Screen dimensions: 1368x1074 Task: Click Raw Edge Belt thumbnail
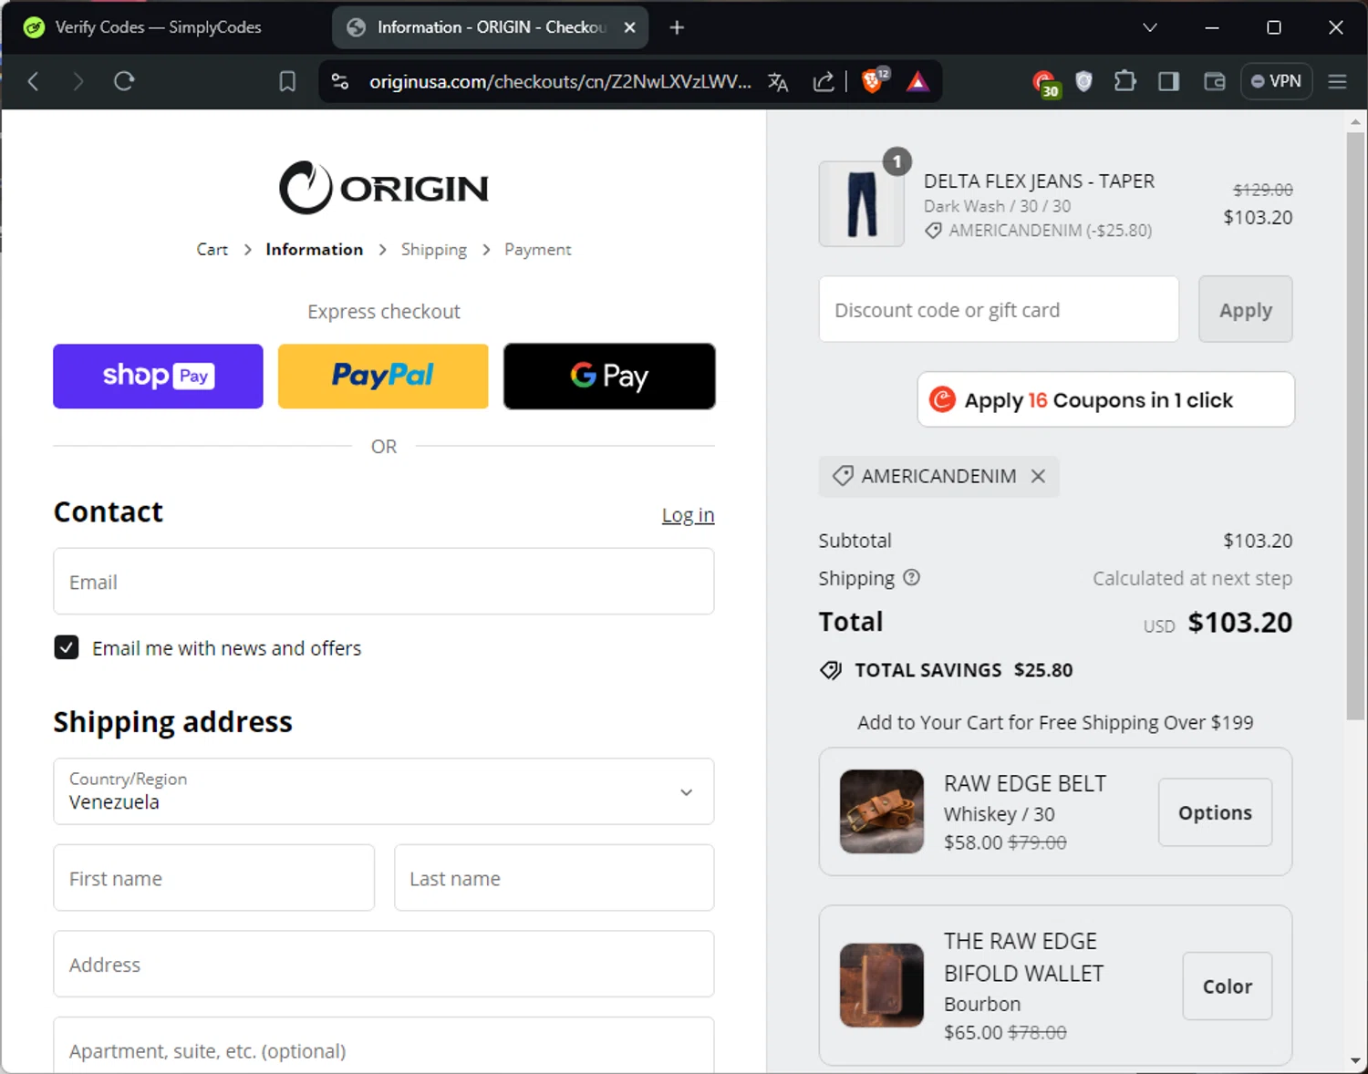coord(882,811)
